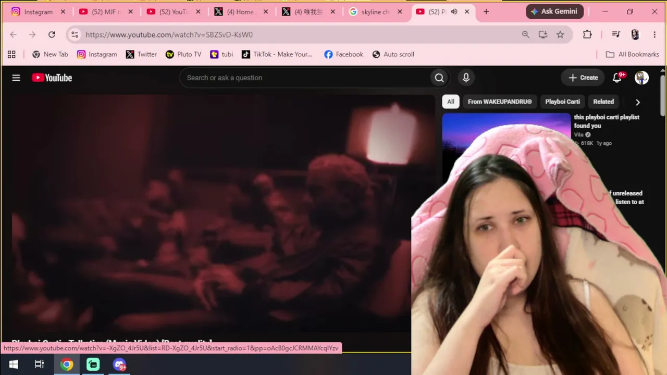667x375 pixels.
Task: Open the TikTok bookmark
Action: point(277,54)
